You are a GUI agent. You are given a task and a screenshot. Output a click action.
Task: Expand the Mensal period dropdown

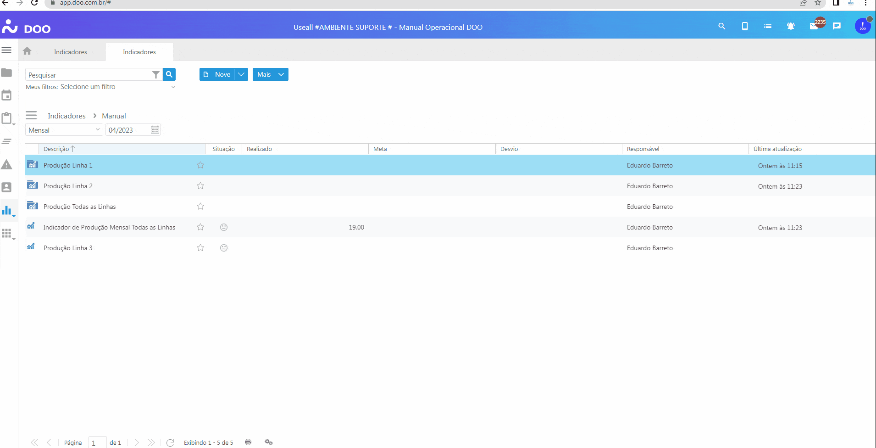click(97, 130)
